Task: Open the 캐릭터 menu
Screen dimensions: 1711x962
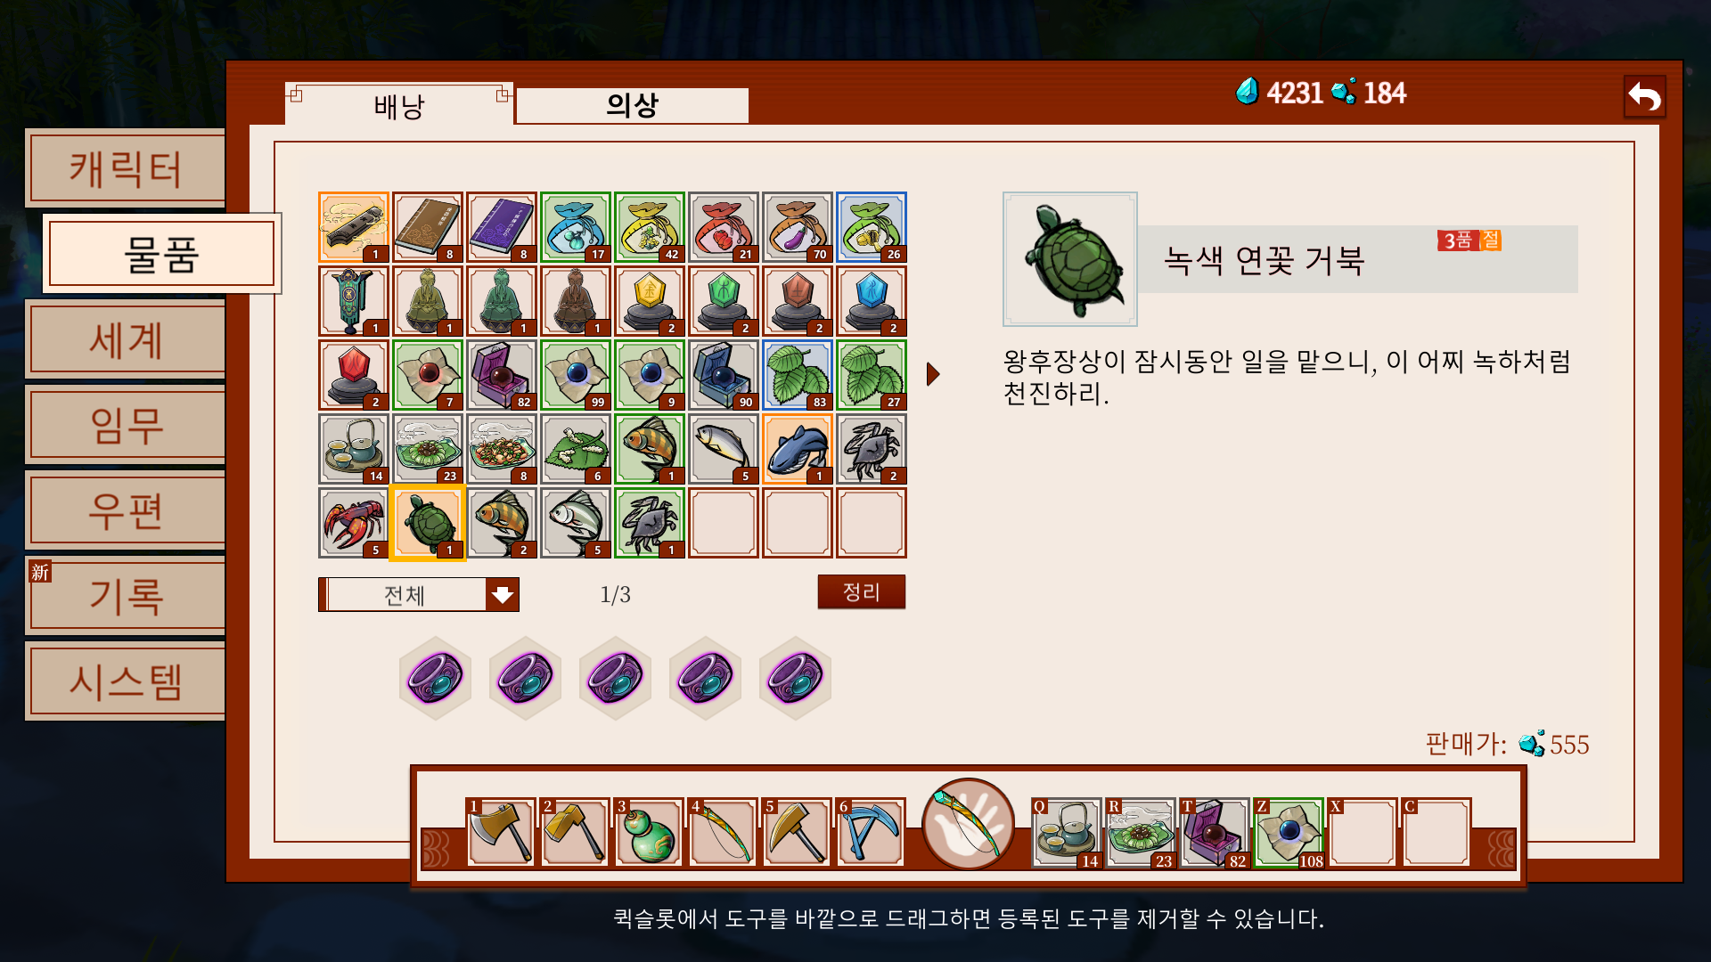Action: pos(126,169)
